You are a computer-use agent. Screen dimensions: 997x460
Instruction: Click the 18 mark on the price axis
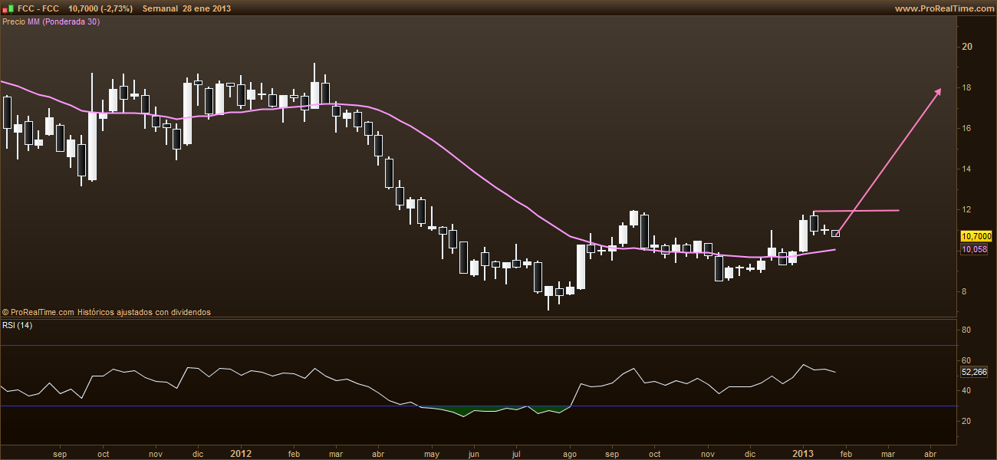(x=967, y=87)
